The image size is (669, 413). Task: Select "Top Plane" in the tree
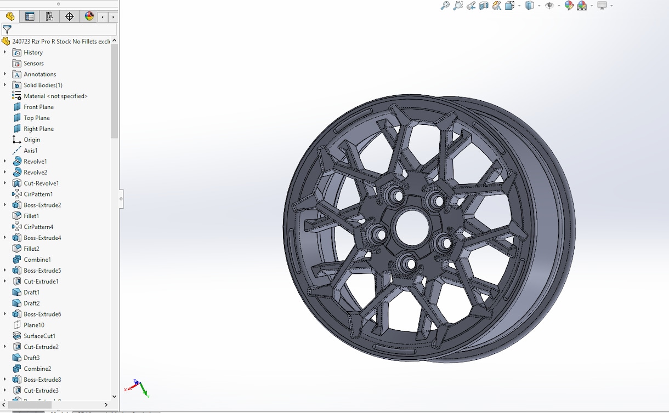(x=37, y=118)
